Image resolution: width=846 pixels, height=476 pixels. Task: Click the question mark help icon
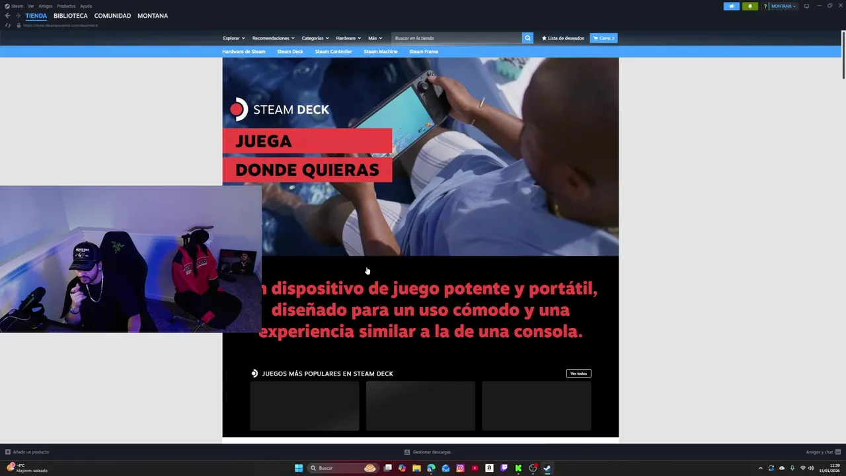coord(765,6)
